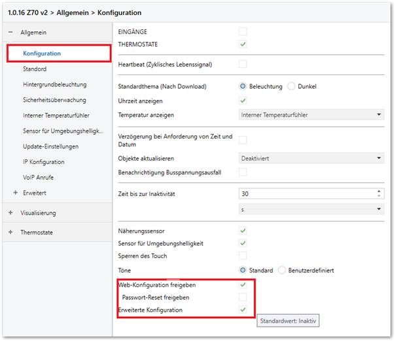The image size is (395, 341).
Task: Choose Benutzerdefiniert for Töne
Action: tap(282, 270)
